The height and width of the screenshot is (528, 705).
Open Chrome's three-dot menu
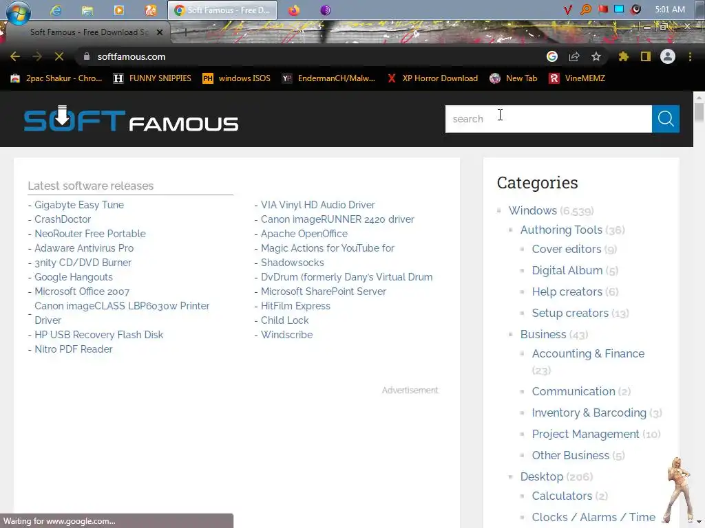click(690, 56)
